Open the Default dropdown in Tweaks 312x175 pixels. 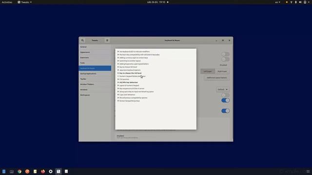[222, 89]
